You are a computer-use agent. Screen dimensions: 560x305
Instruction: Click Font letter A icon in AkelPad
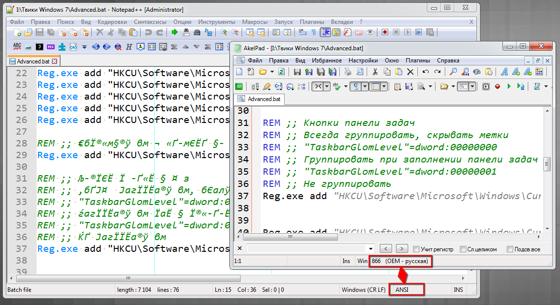point(504,72)
